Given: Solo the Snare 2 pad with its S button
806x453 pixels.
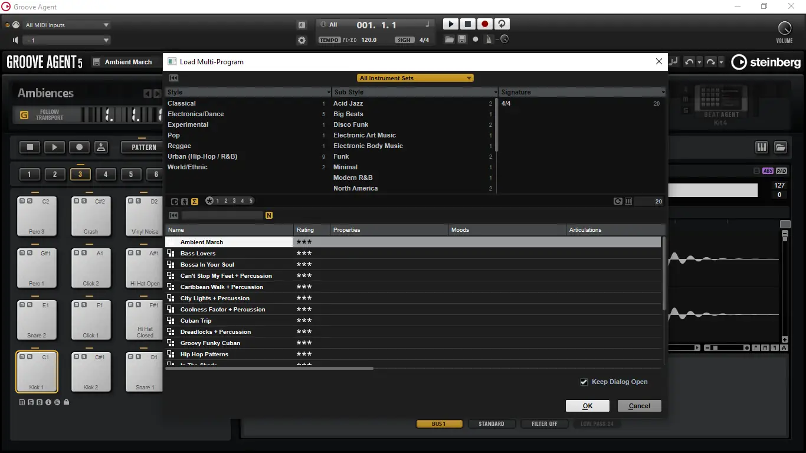Looking at the screenshot, I should point(28,305).
